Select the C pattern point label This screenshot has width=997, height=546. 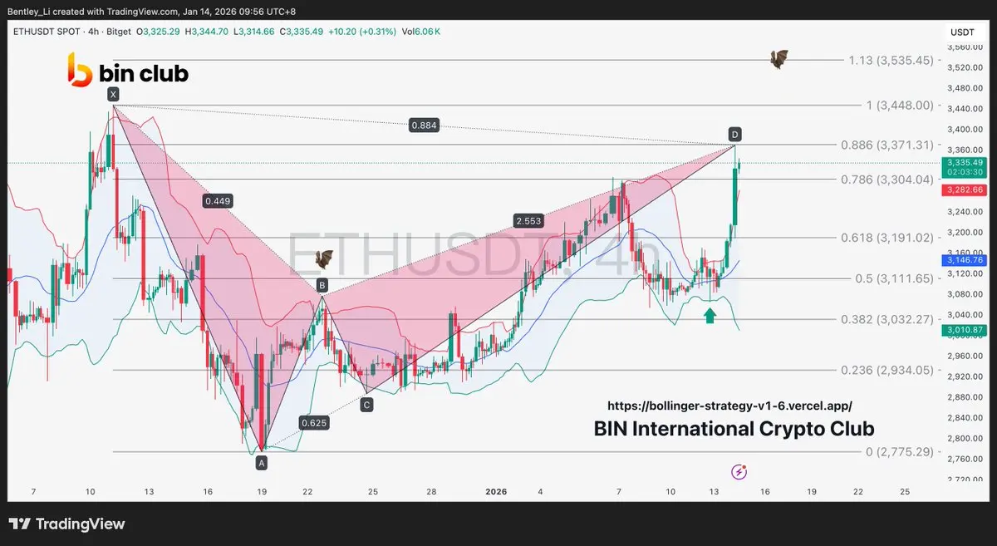pyautogui.click(x=366, y=405)
